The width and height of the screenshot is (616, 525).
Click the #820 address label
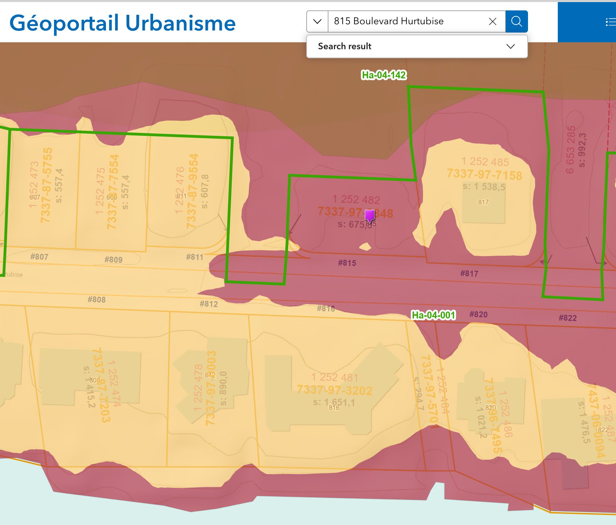pos(478,314)
